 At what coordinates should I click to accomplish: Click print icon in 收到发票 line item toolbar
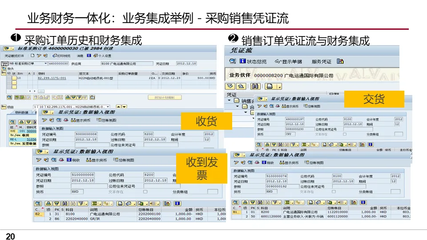120,203
